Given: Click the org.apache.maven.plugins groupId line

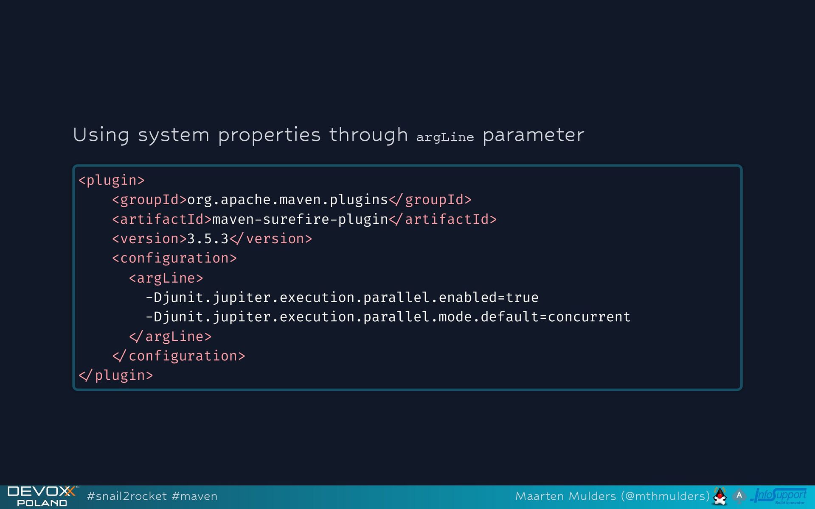Looking at the screenshot, I should coord(292,200).
